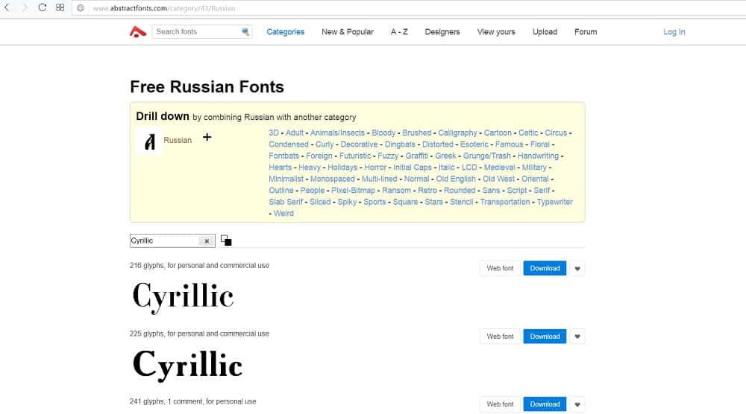
Task: Select the Old English category link
Action: pos(456,179)
